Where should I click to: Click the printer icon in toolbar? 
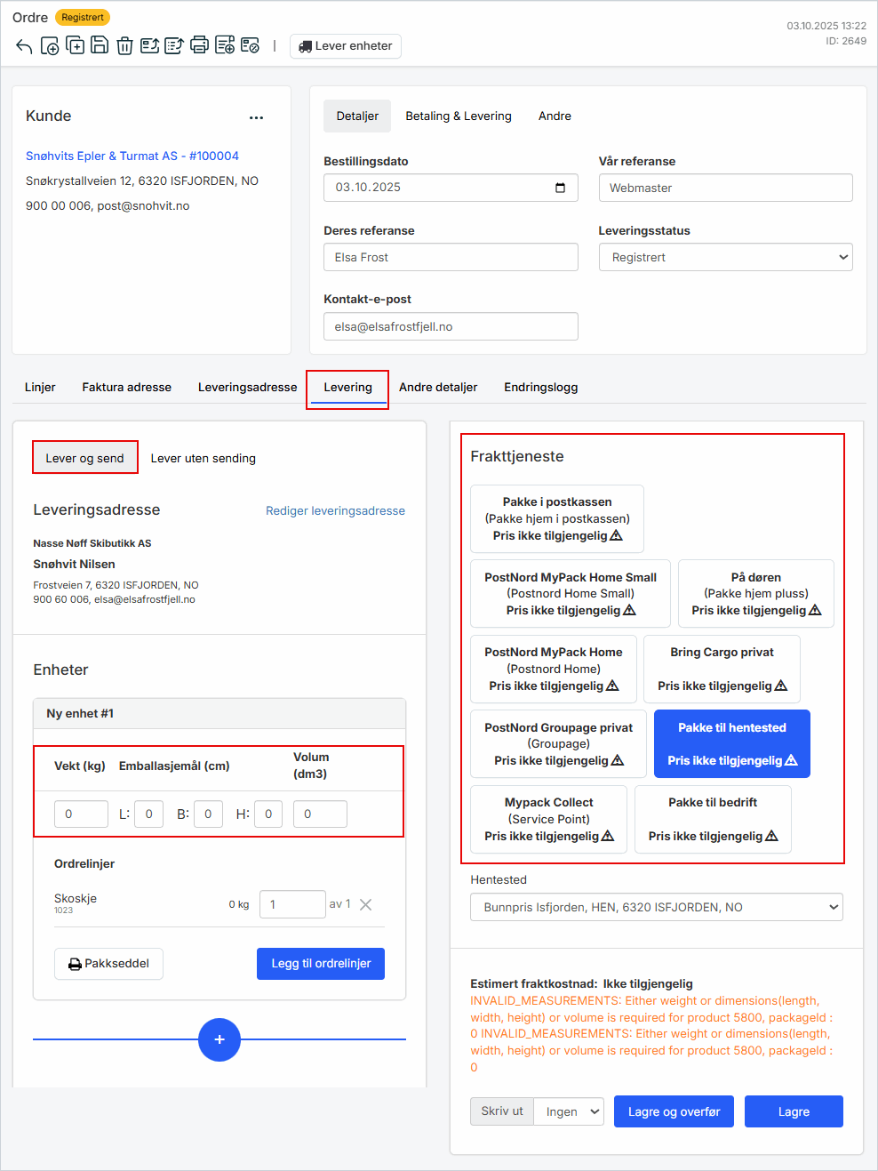click(199, 45)
